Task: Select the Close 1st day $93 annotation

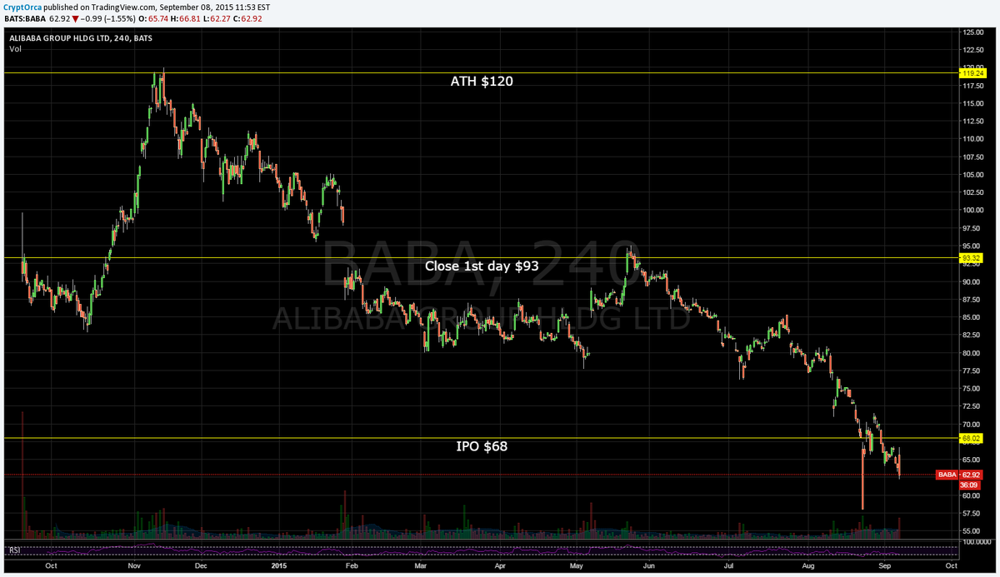Action: click(482, 266)
